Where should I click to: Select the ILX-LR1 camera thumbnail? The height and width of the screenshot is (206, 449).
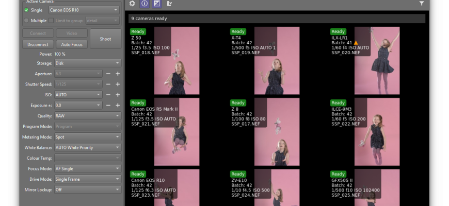(377, 61)
